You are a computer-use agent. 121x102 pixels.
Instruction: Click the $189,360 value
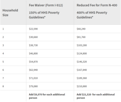82,78
